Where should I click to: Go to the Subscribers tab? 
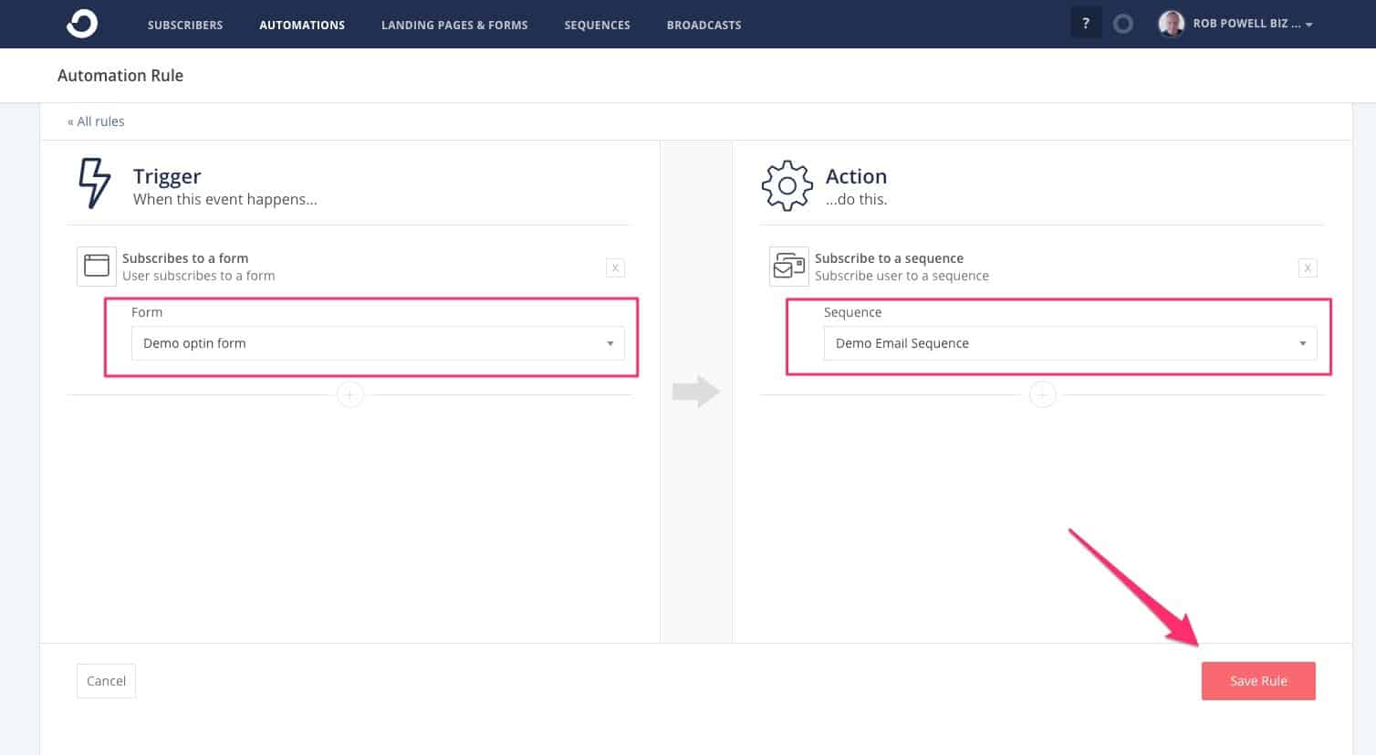pos(185,25)
